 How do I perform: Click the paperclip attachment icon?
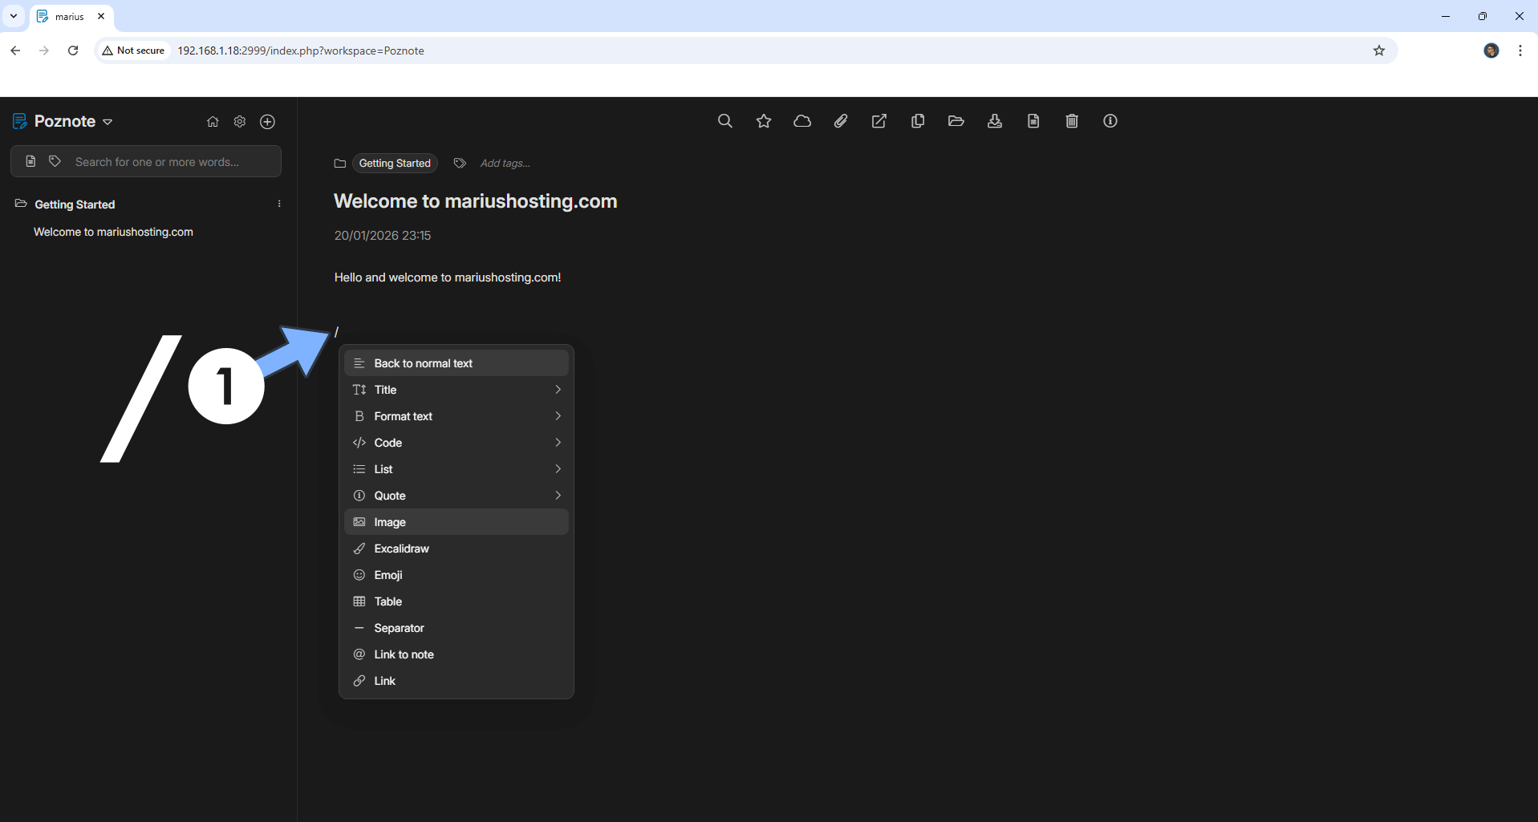tap(840, 121)
